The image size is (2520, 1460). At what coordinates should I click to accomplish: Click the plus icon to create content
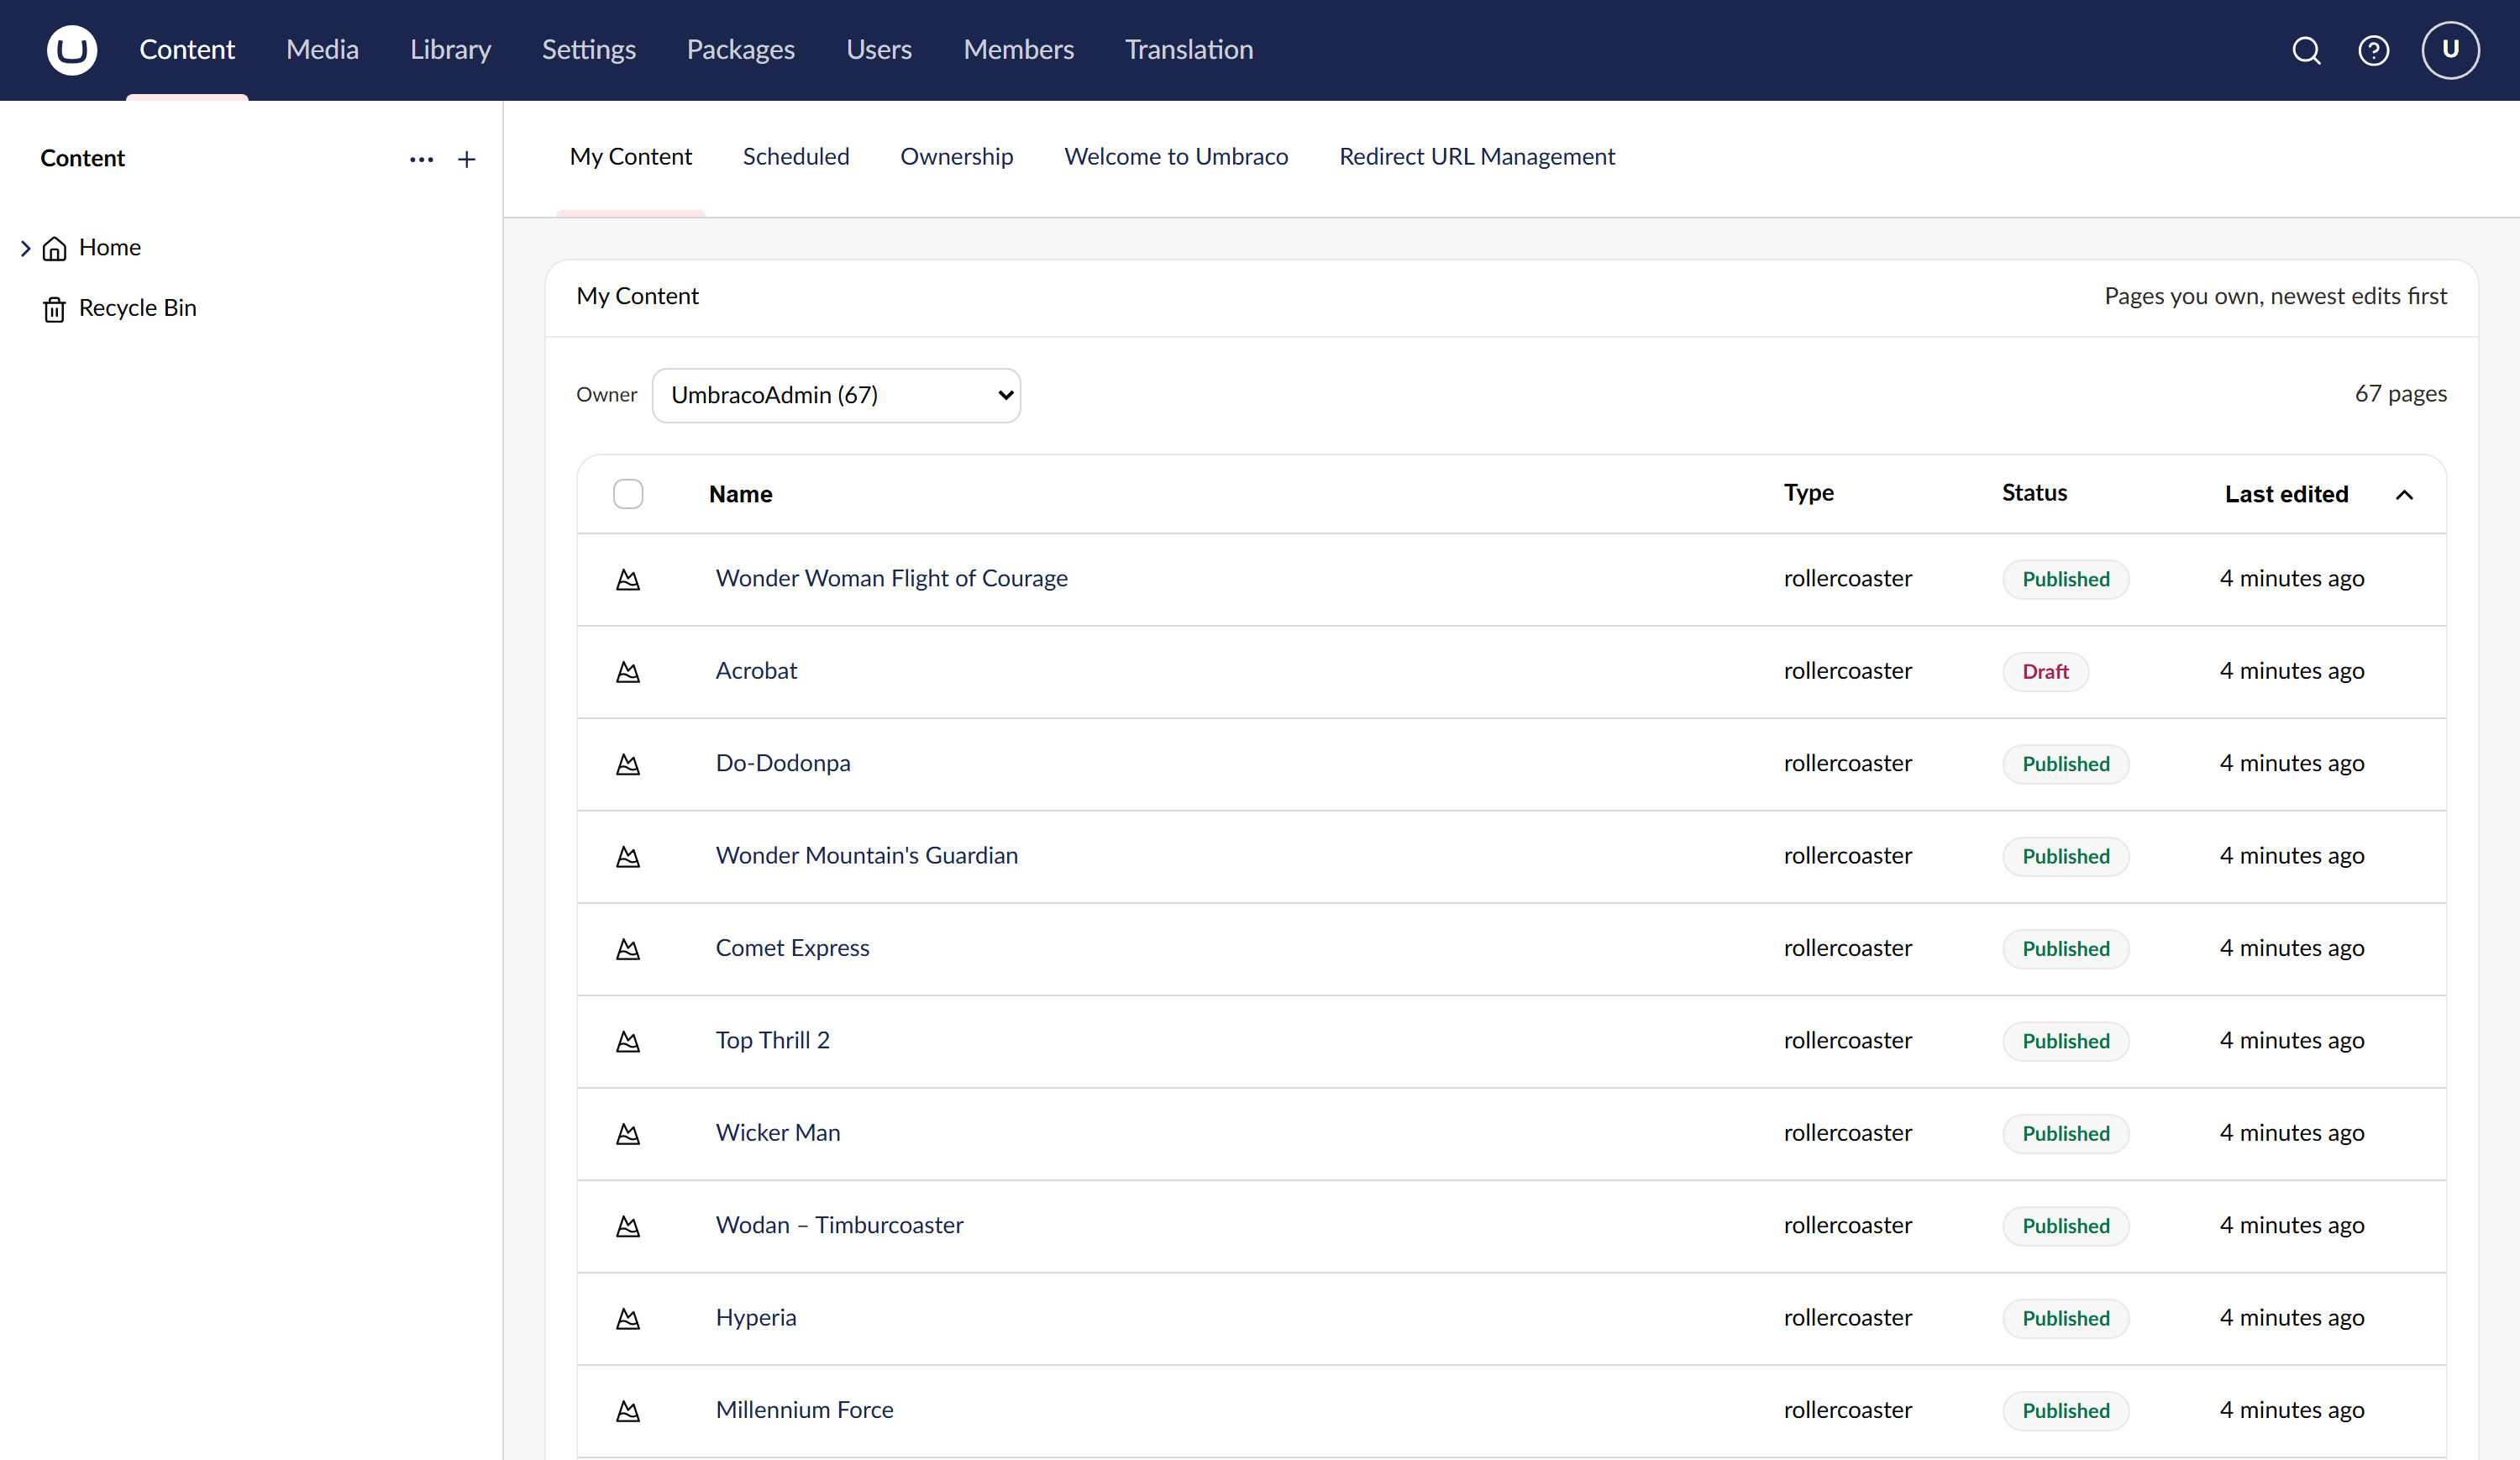[466, 159]
